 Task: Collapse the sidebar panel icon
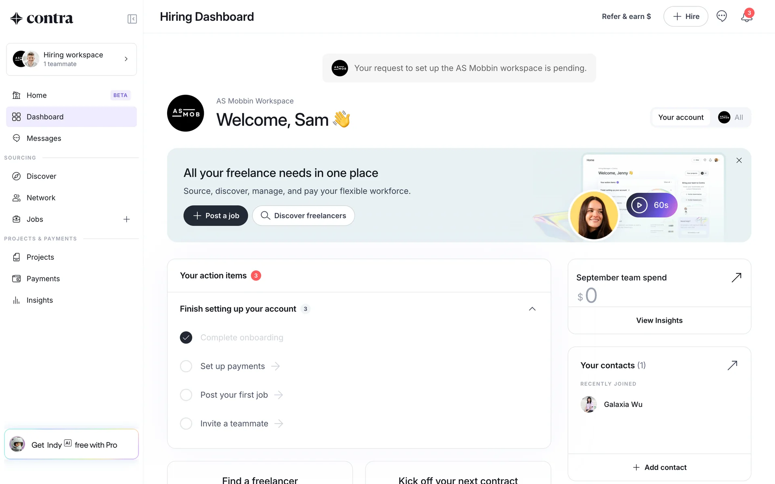pos(132,19)
